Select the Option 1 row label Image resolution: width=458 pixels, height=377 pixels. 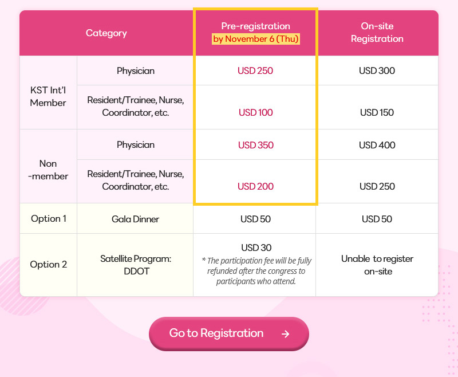pyautogui.click(x=48, y=219)
